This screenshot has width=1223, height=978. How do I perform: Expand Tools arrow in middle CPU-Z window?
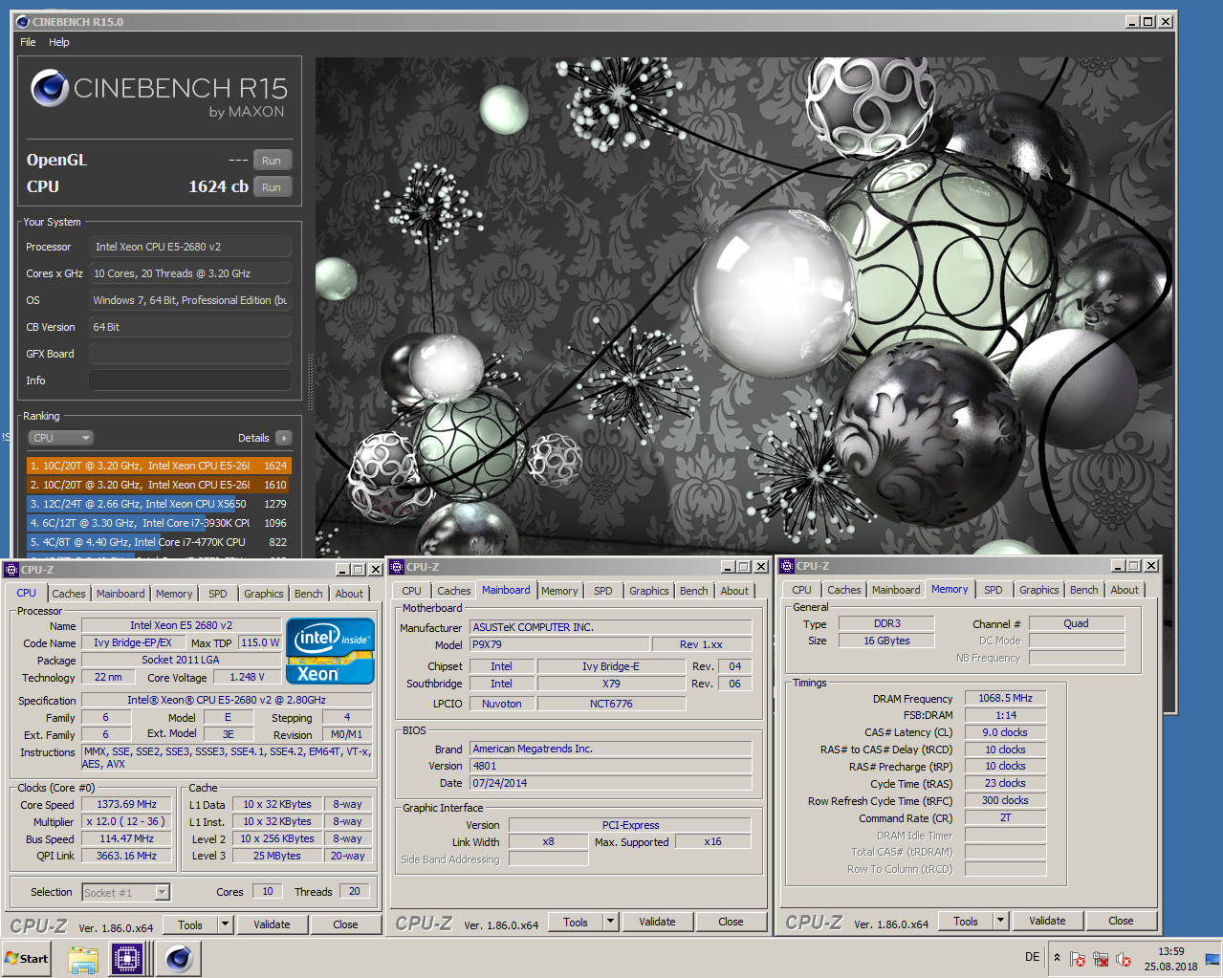(x=611, y=922)
